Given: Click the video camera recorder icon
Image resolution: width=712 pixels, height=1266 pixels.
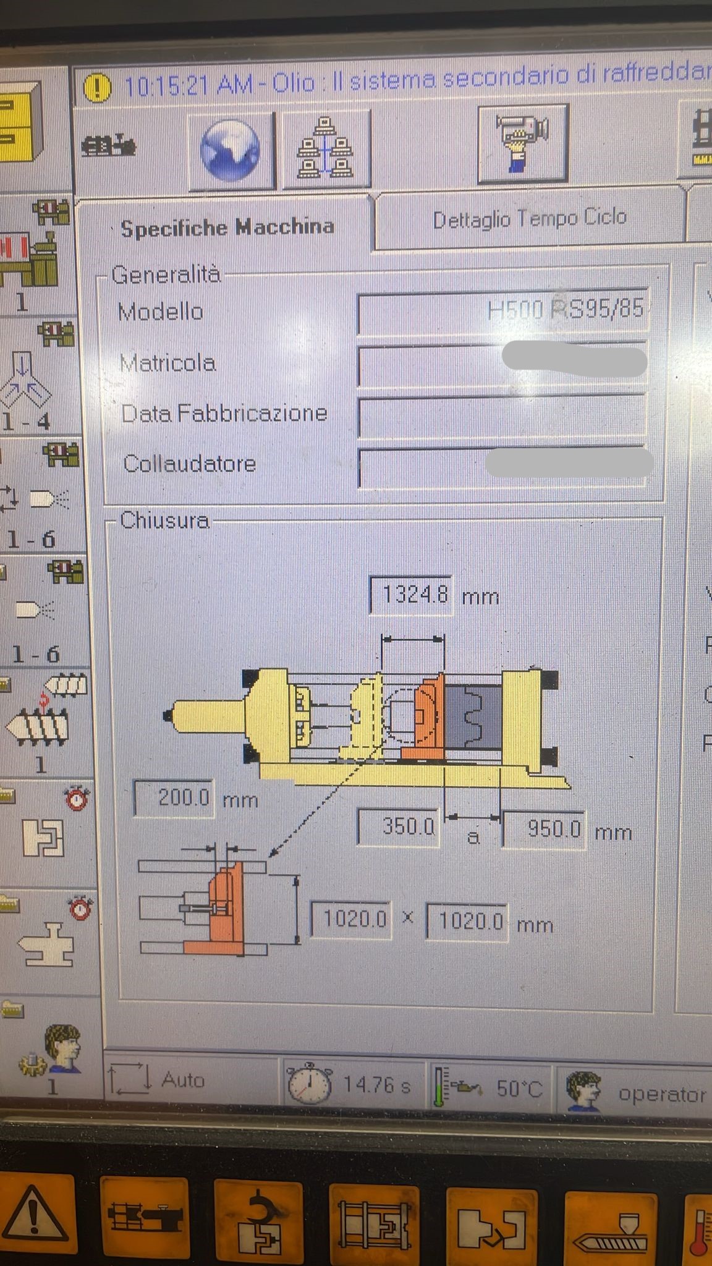Looking at the screenshot, I should [522, 143].
